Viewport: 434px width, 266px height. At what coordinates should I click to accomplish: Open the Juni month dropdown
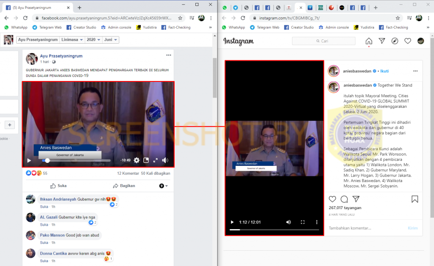tap(110, 39)
